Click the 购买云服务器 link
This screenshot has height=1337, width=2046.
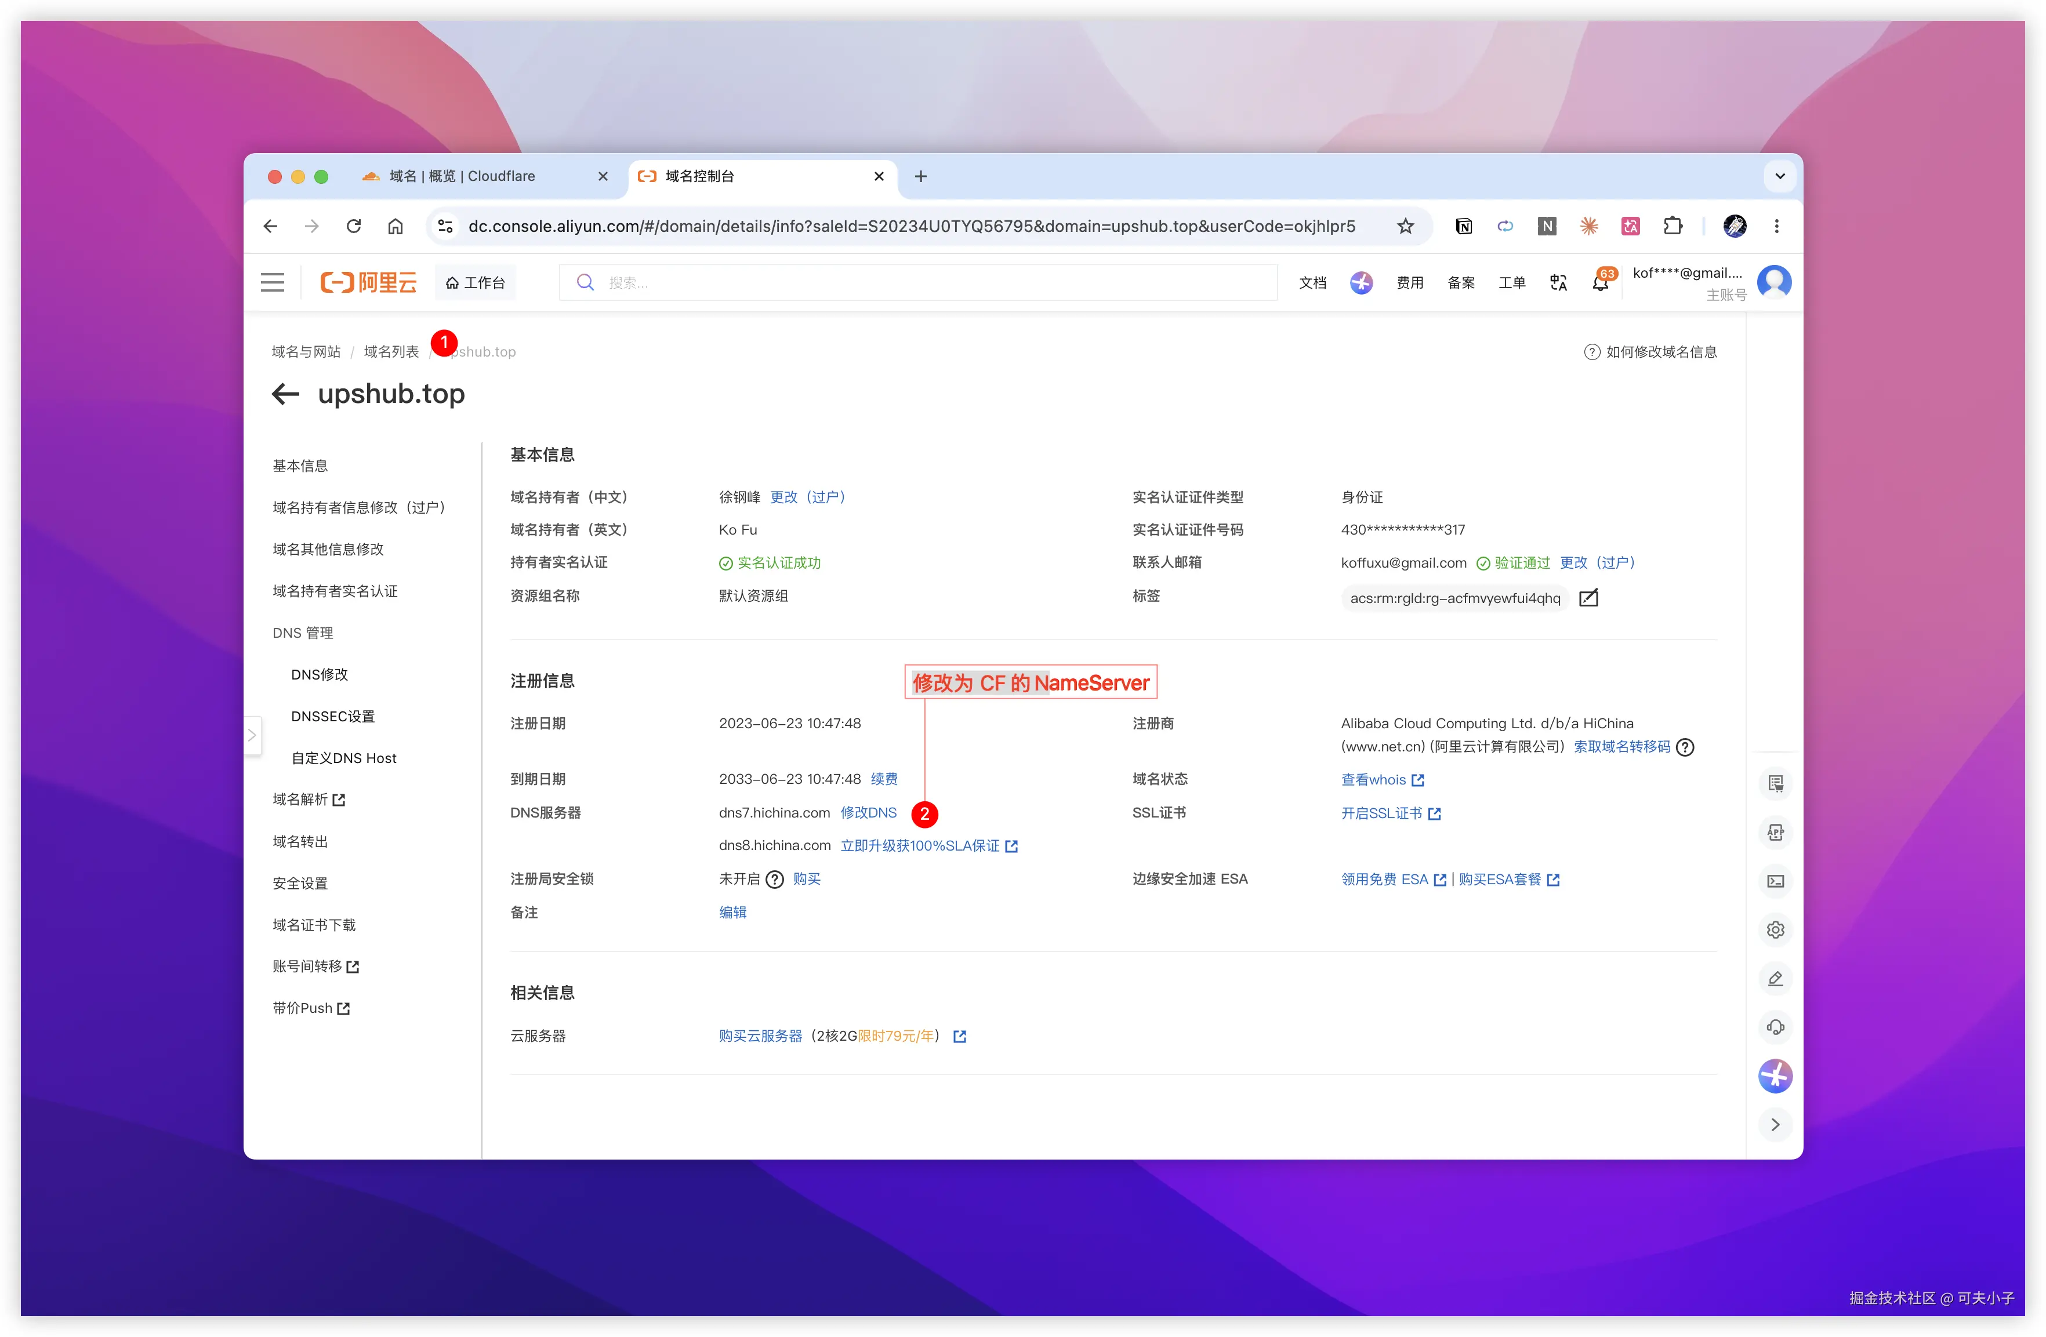coord(760,1036)
